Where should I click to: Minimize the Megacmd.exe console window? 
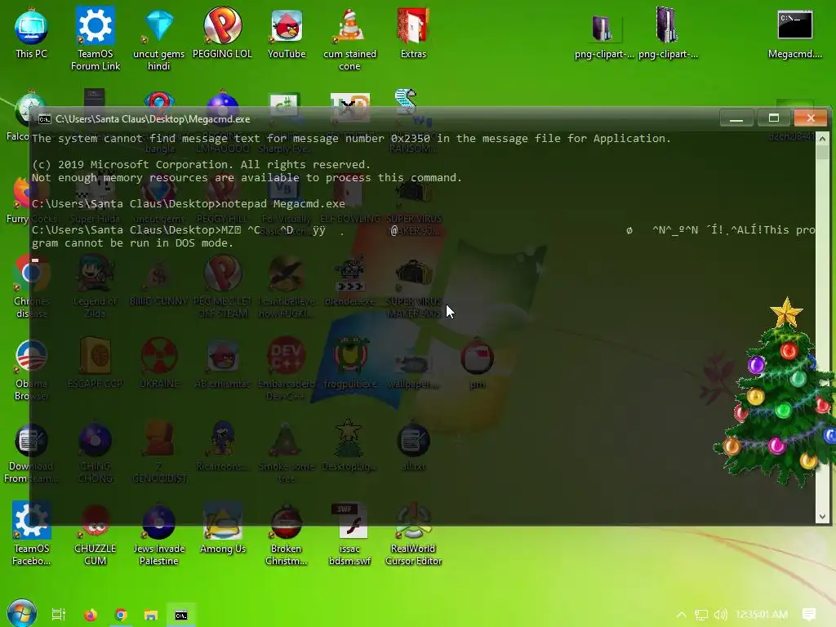tap(736, 118)
